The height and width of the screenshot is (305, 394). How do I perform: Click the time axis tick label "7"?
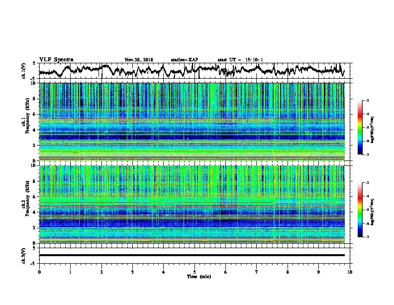(x=257, y=272)
